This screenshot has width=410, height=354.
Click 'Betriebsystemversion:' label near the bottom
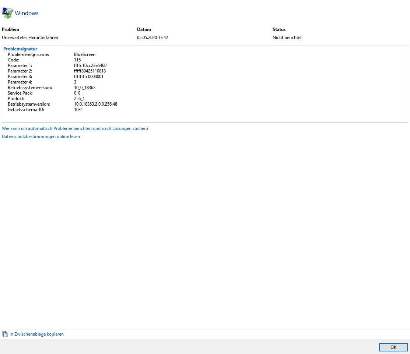pyautogui.click(x=29, y=104)
